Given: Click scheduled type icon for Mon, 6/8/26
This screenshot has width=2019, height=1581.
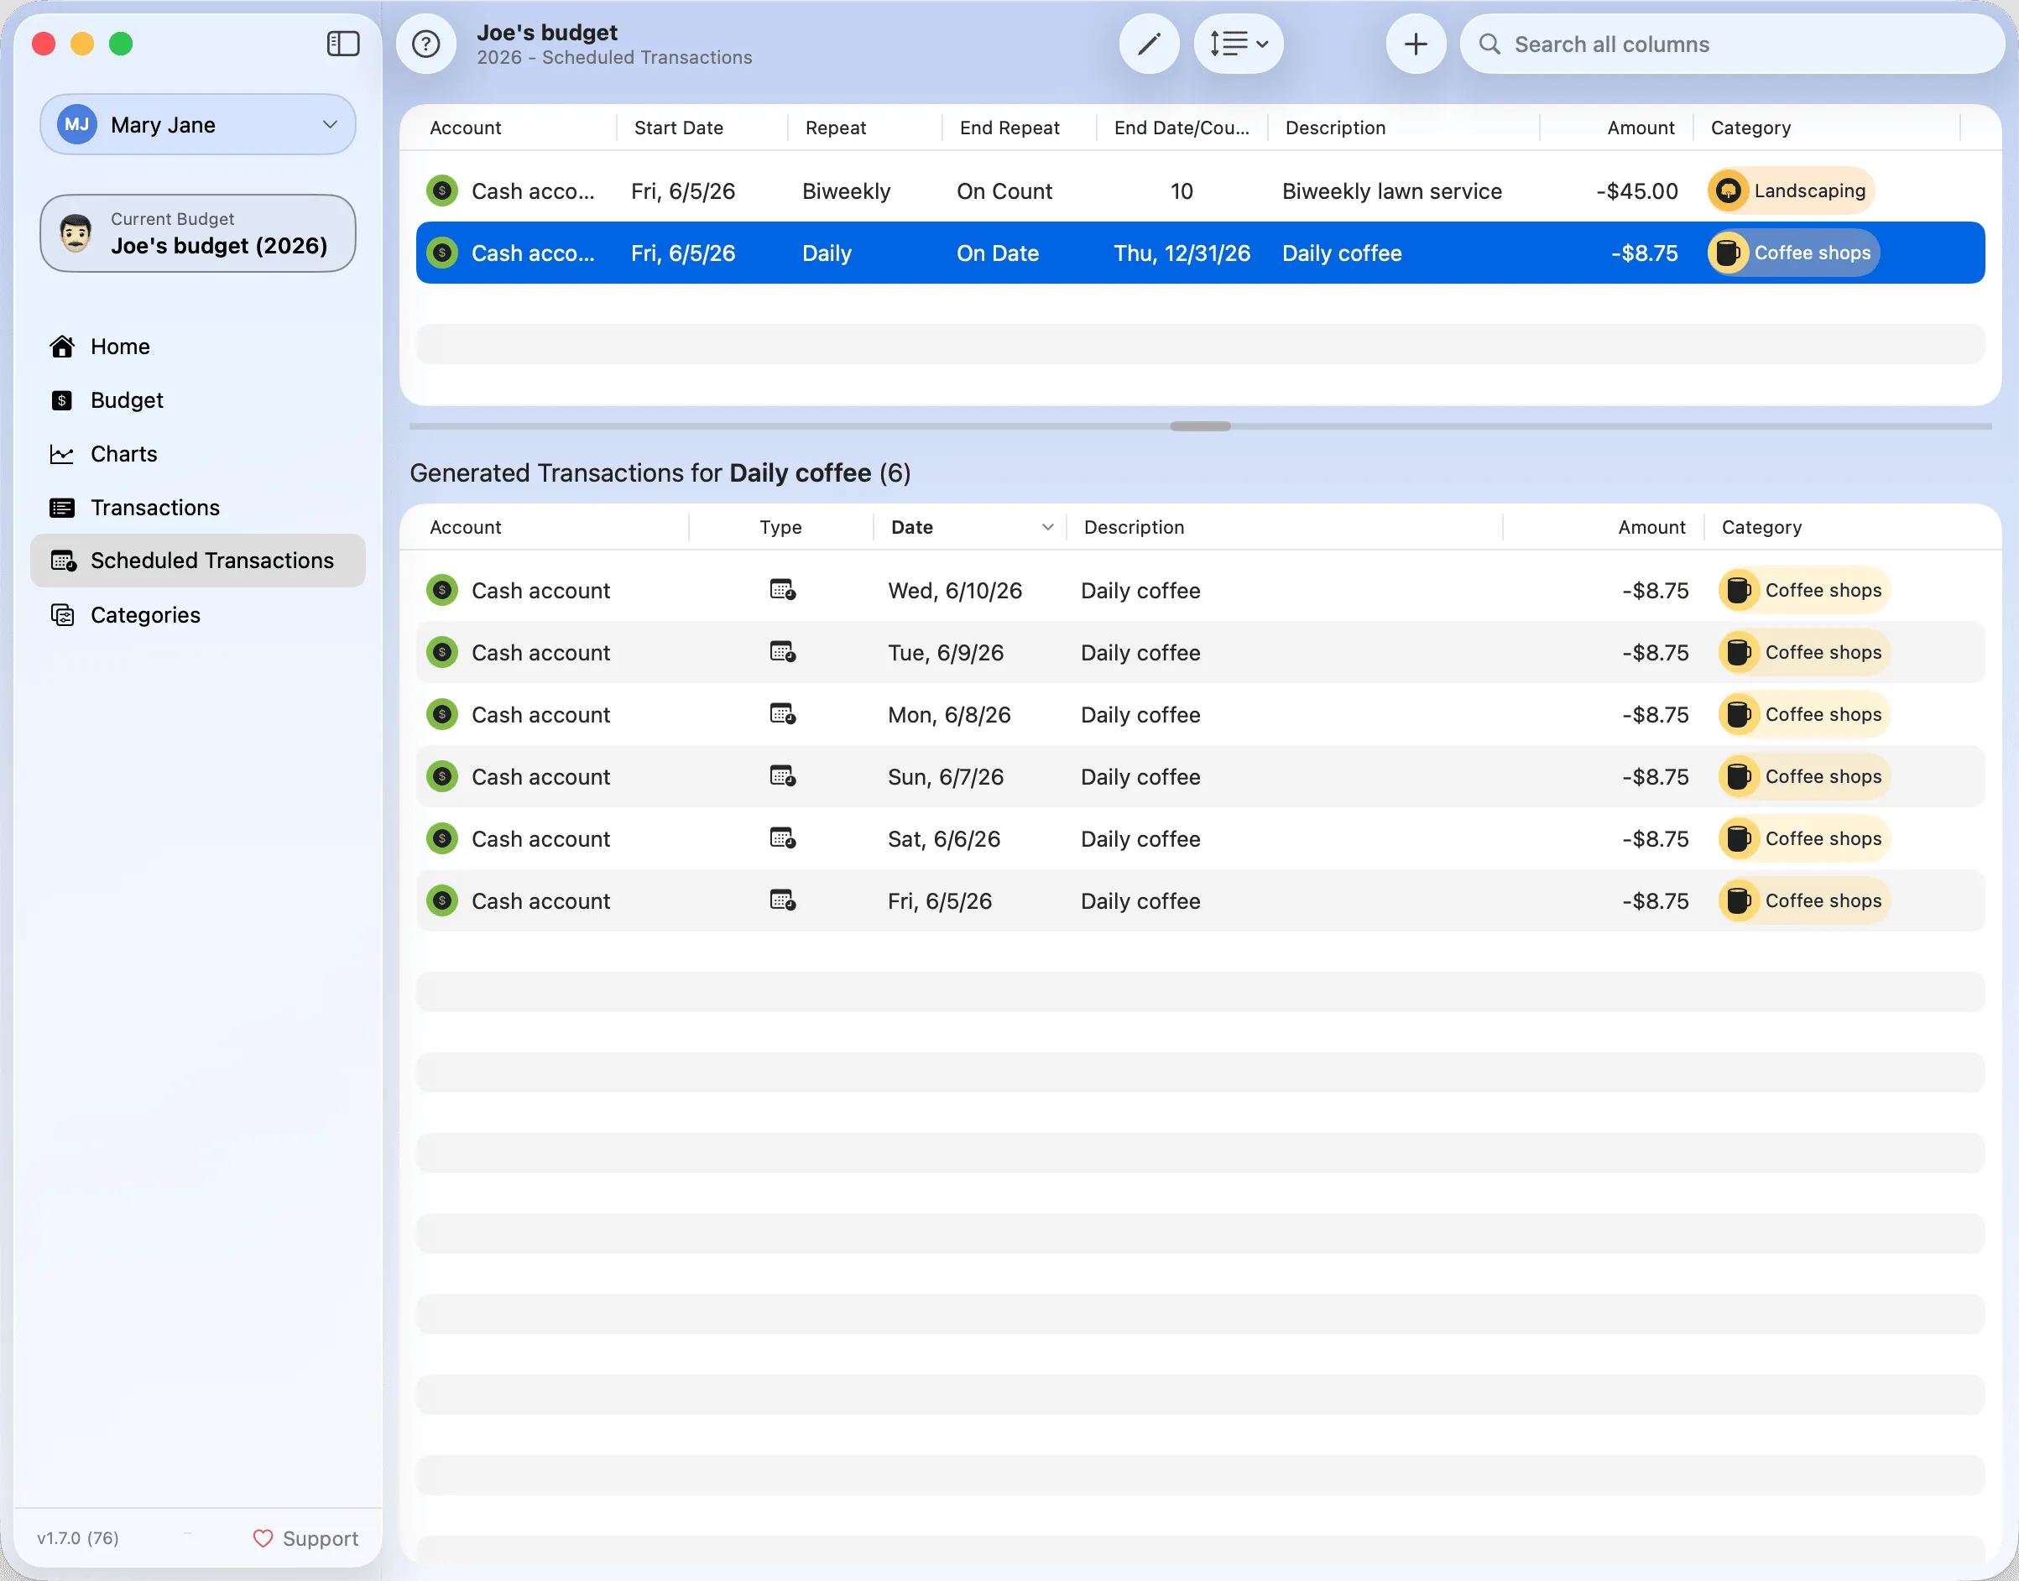Looking at the screenshot, I should tap(782, 713).
